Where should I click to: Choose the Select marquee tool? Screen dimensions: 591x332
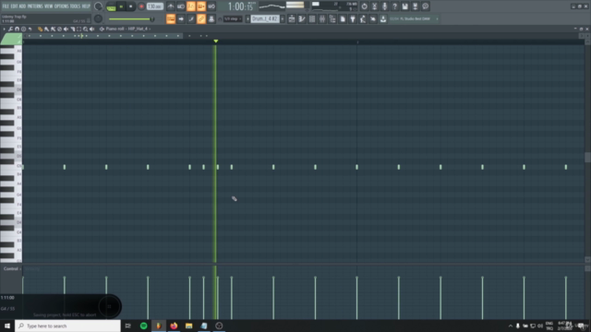pos(78,29)
